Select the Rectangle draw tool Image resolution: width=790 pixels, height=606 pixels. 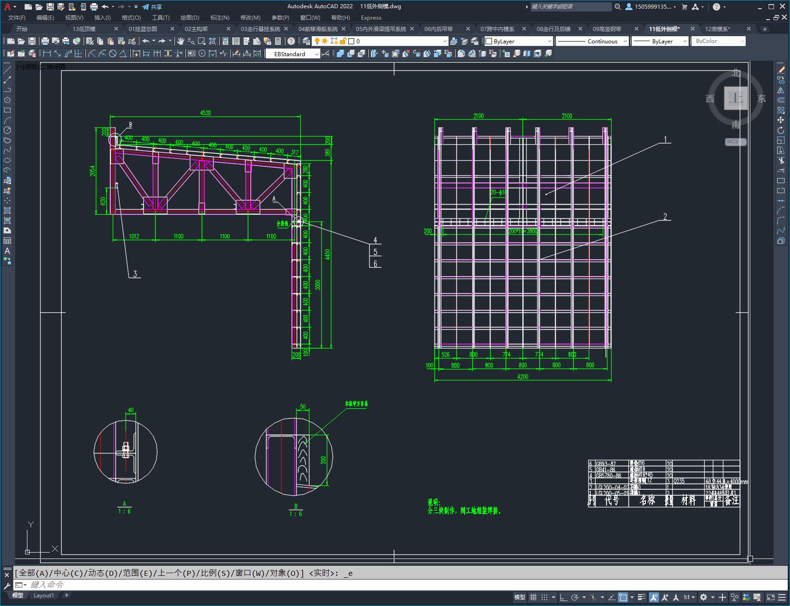7,110
